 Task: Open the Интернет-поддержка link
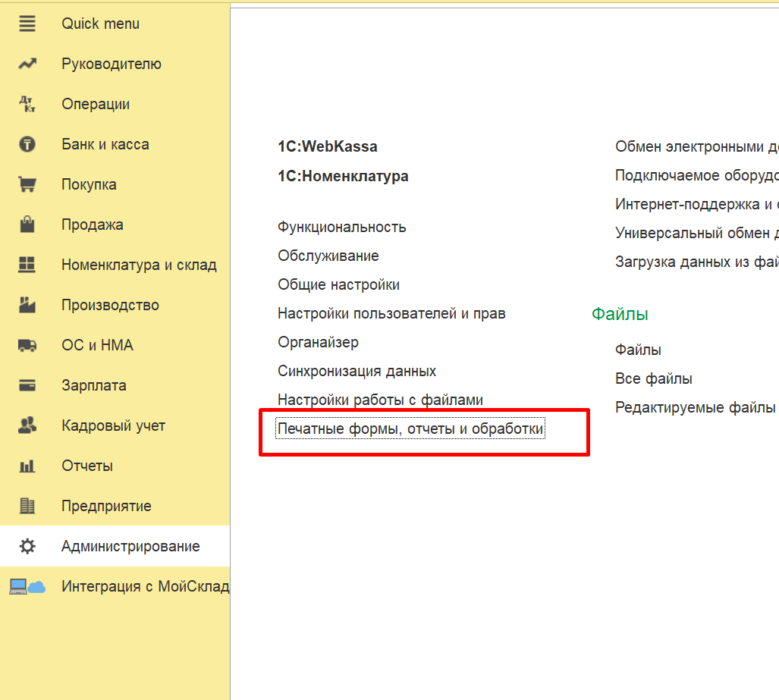pos(696,205)
